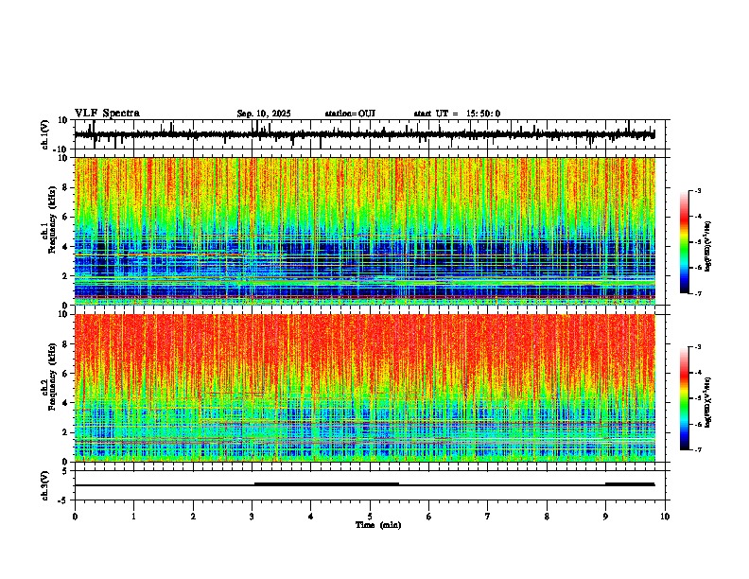Click the "VLF Spectra" plot title

tap(107, 114)
